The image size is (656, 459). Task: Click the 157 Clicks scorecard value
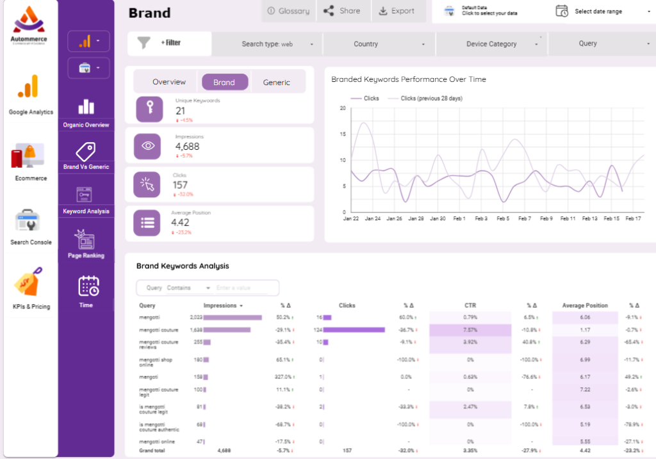coord(180,185)
